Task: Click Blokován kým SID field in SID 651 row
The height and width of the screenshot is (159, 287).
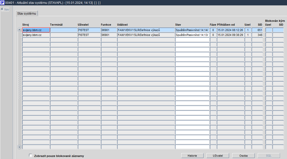Action: (x=278, y=30)
